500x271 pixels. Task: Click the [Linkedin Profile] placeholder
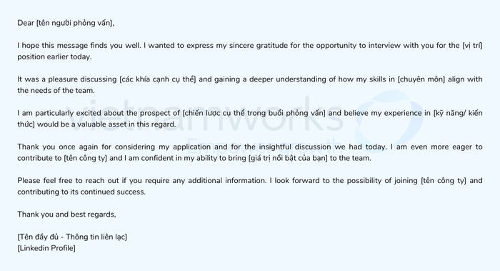(x=46, y=248)
